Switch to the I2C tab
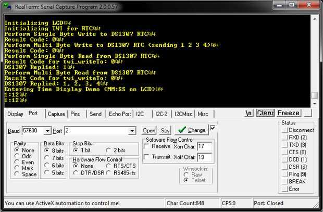 [140, 114]
